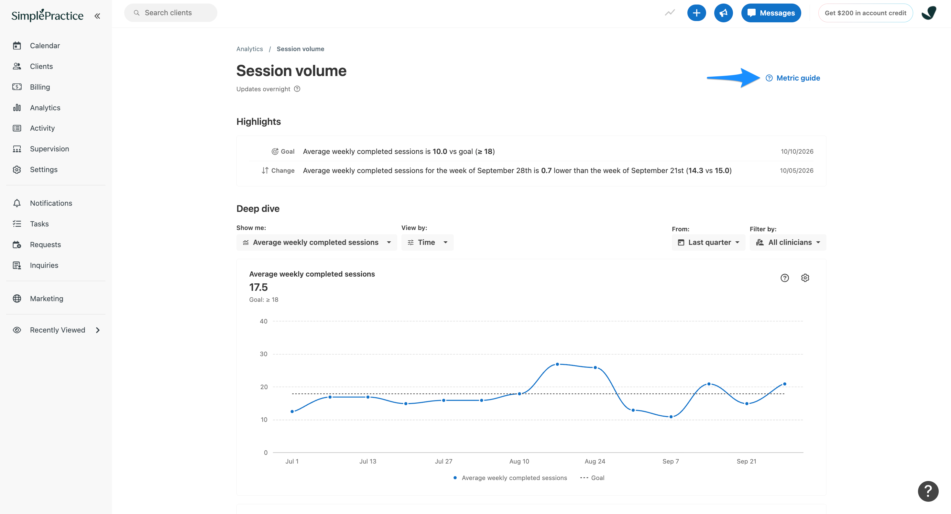Screen dimensions: 951x514
Task: Open the help question mark bubble
Action: (x=928, y=491)
